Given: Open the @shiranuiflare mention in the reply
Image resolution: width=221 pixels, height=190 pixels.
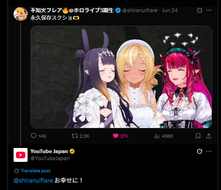Looking at the screenshot, I should 33,181.
